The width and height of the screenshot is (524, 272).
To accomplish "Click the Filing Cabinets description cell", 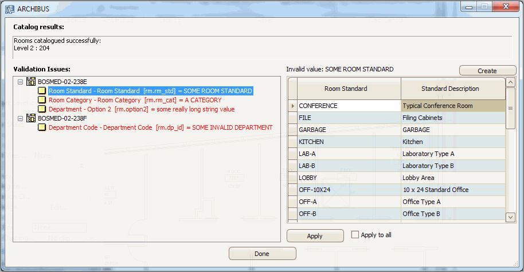I will coord(453,118).
